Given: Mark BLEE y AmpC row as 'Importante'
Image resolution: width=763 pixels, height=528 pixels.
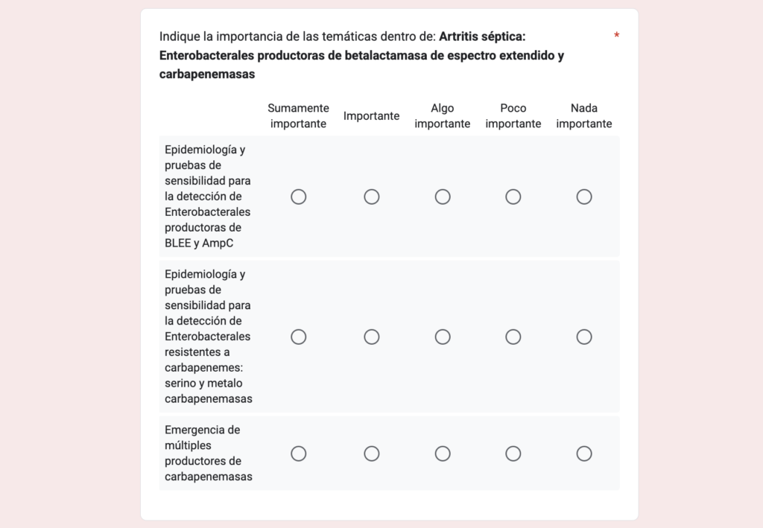Looking at the screenshot, I should coord(372,197).
